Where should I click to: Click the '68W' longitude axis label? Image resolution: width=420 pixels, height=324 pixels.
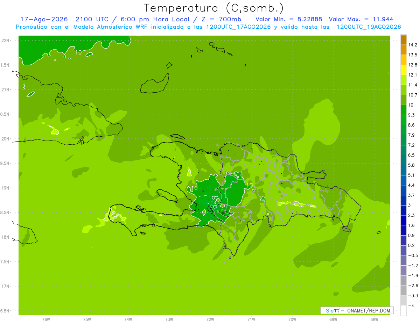point(374,319)
